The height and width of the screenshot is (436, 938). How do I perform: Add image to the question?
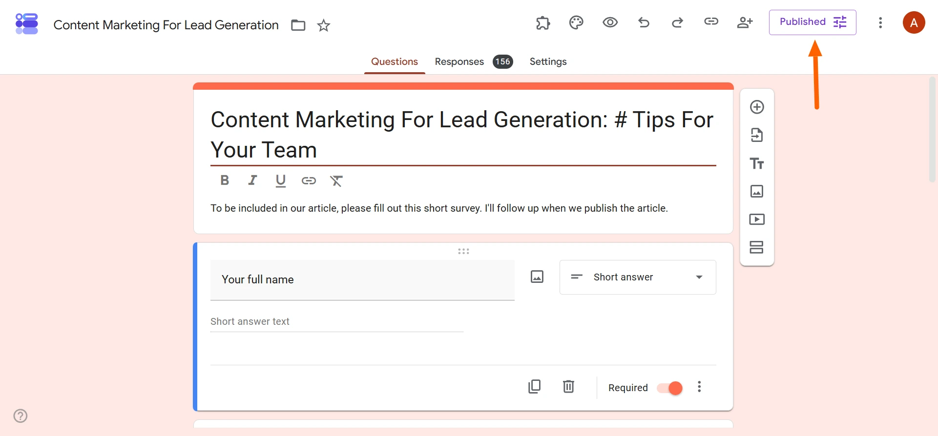[x=537, y=277]
